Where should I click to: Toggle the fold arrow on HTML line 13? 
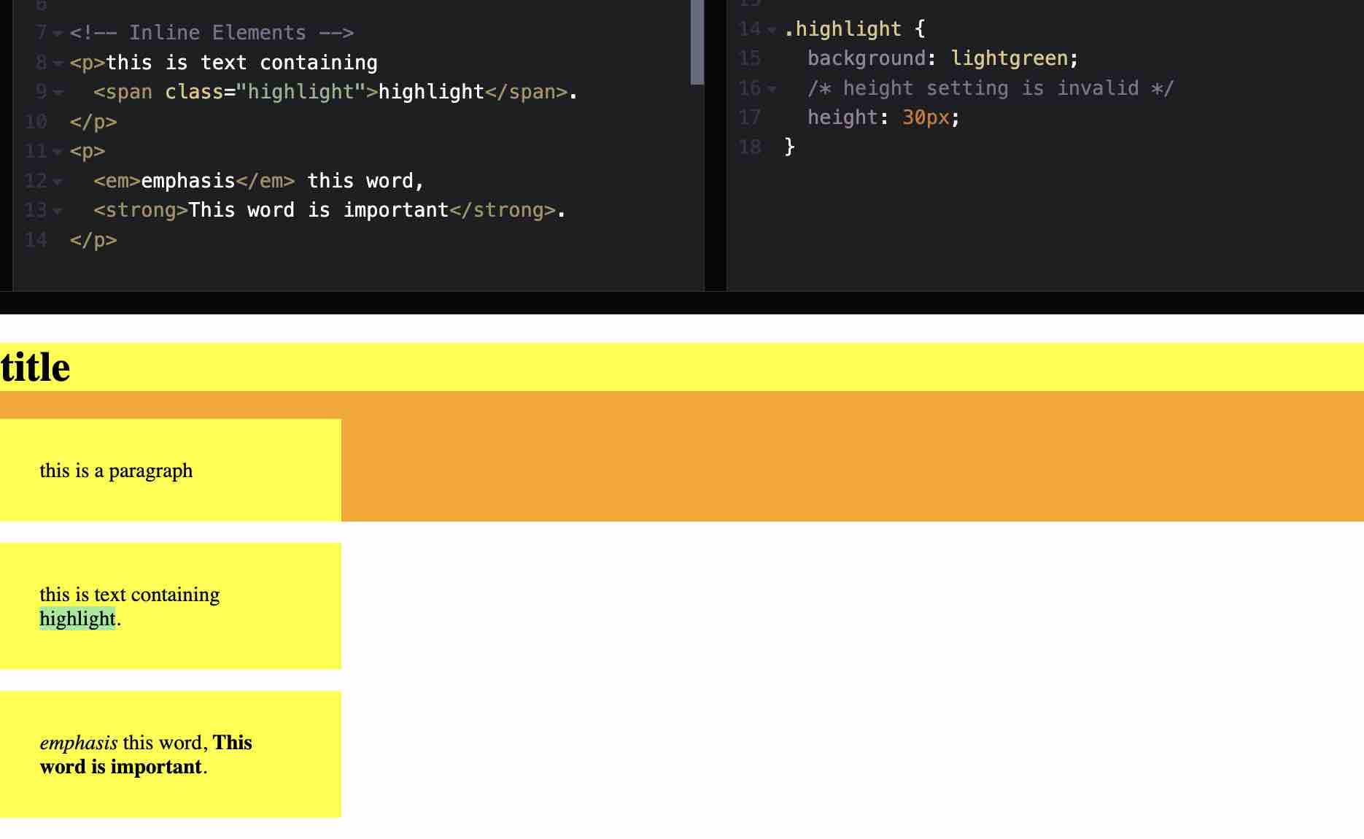(x=58, y=211)
